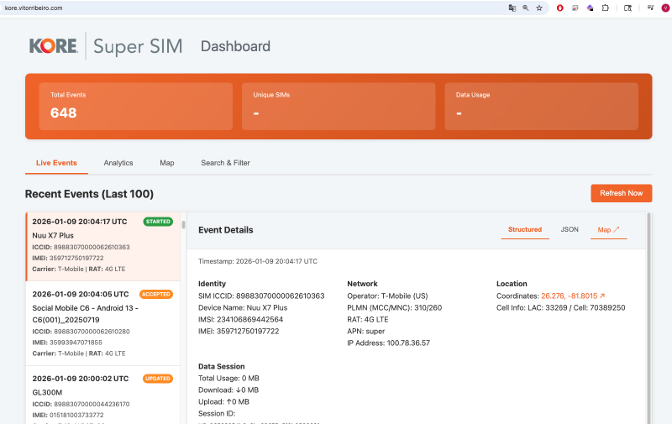Go to the Search & Filter tab

point(225,163)
